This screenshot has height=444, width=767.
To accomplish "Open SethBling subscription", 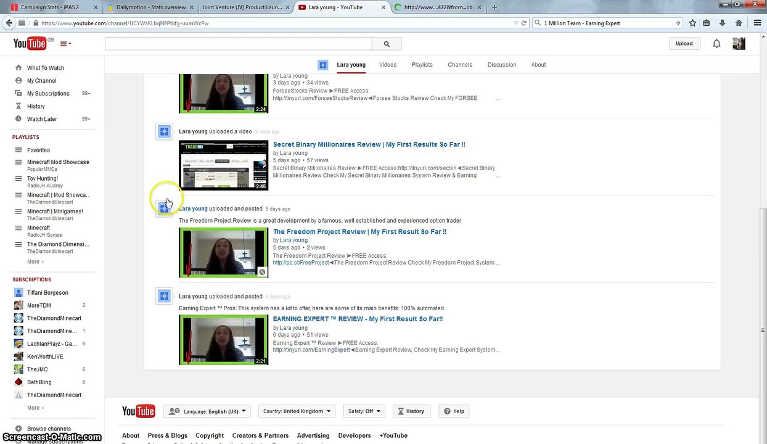I will coord(39,382).
